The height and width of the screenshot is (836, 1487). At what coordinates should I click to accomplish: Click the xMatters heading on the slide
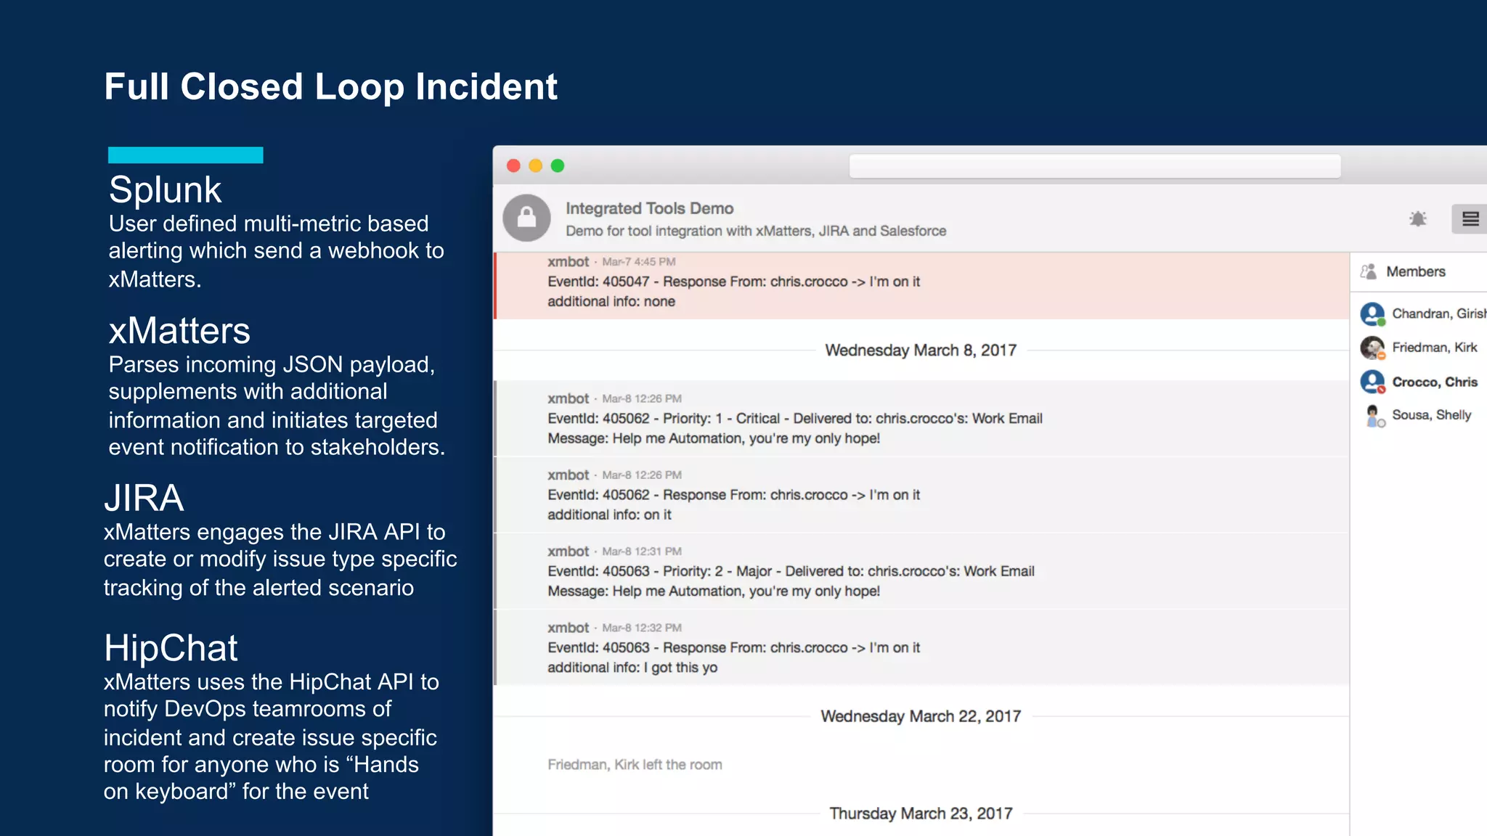[179, 331]
